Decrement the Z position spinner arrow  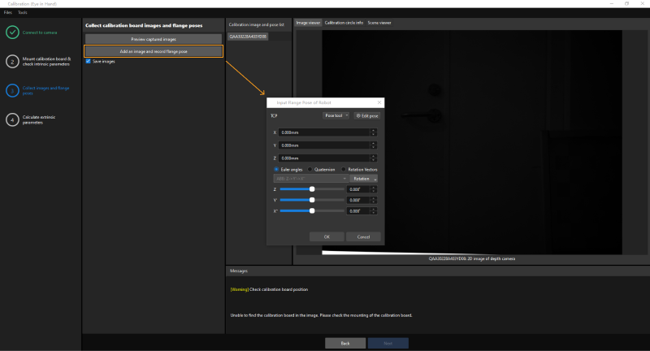point(374,160)
